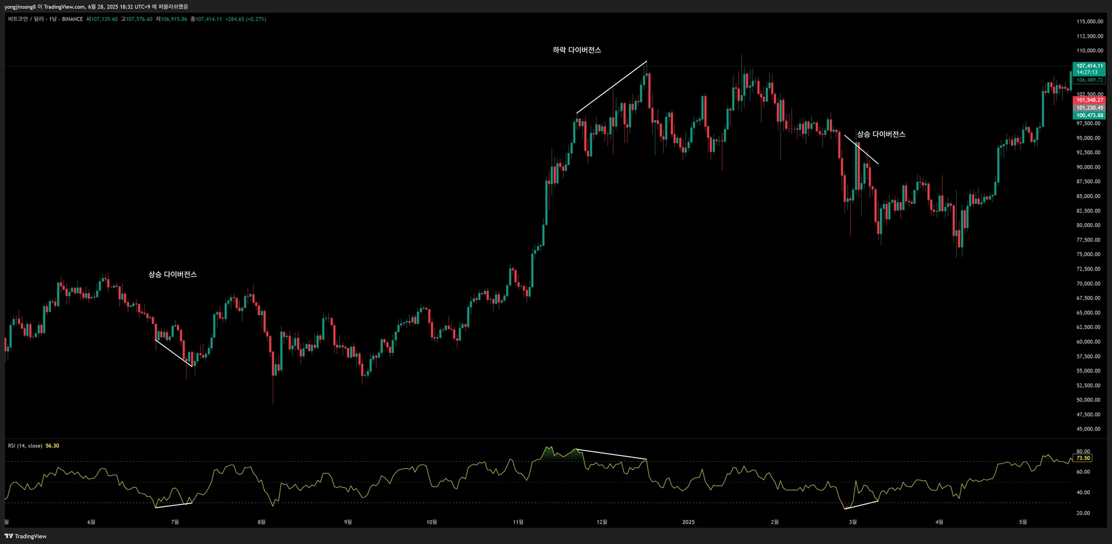The image size is (1112, 544).
Task: Click the July bullish divergence trendline on price
Action: click(174, 353)
